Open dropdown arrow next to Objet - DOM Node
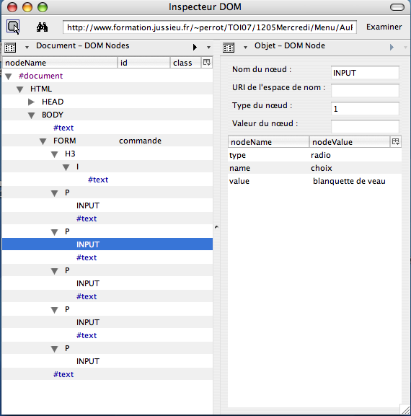The height and width of the screenshot is (416, 411). click(x=245, y=48)
